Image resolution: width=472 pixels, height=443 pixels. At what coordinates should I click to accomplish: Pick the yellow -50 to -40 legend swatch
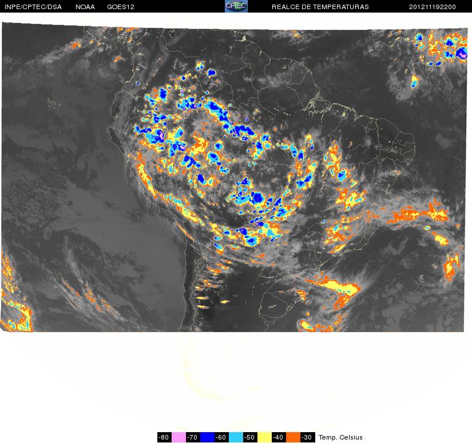(x=264, y=437)
